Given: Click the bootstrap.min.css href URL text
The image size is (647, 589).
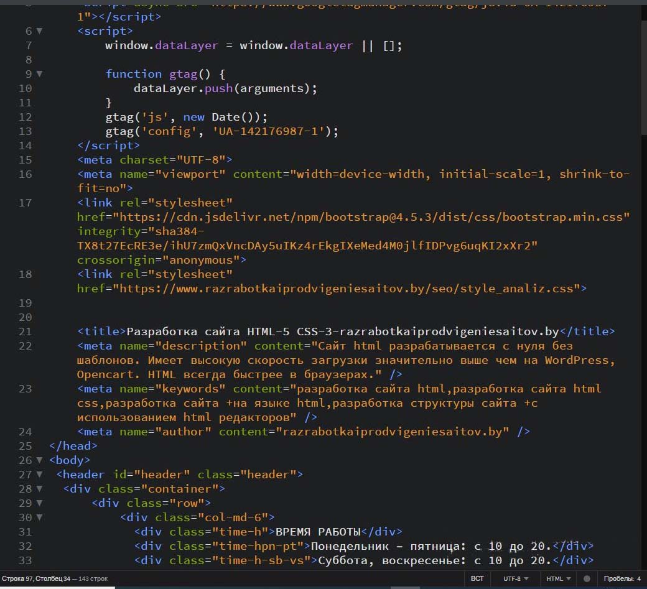Looking at the screenshot, I should click(x=373, y=217).
